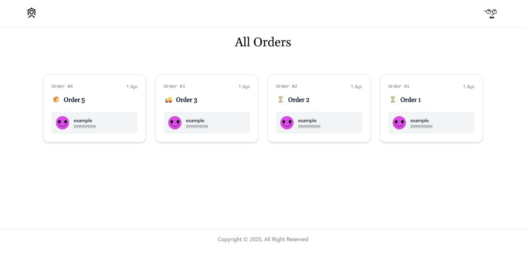Click the smiley avatar in Order #4 card
The image size is (526, 254).
coord(62,123)
